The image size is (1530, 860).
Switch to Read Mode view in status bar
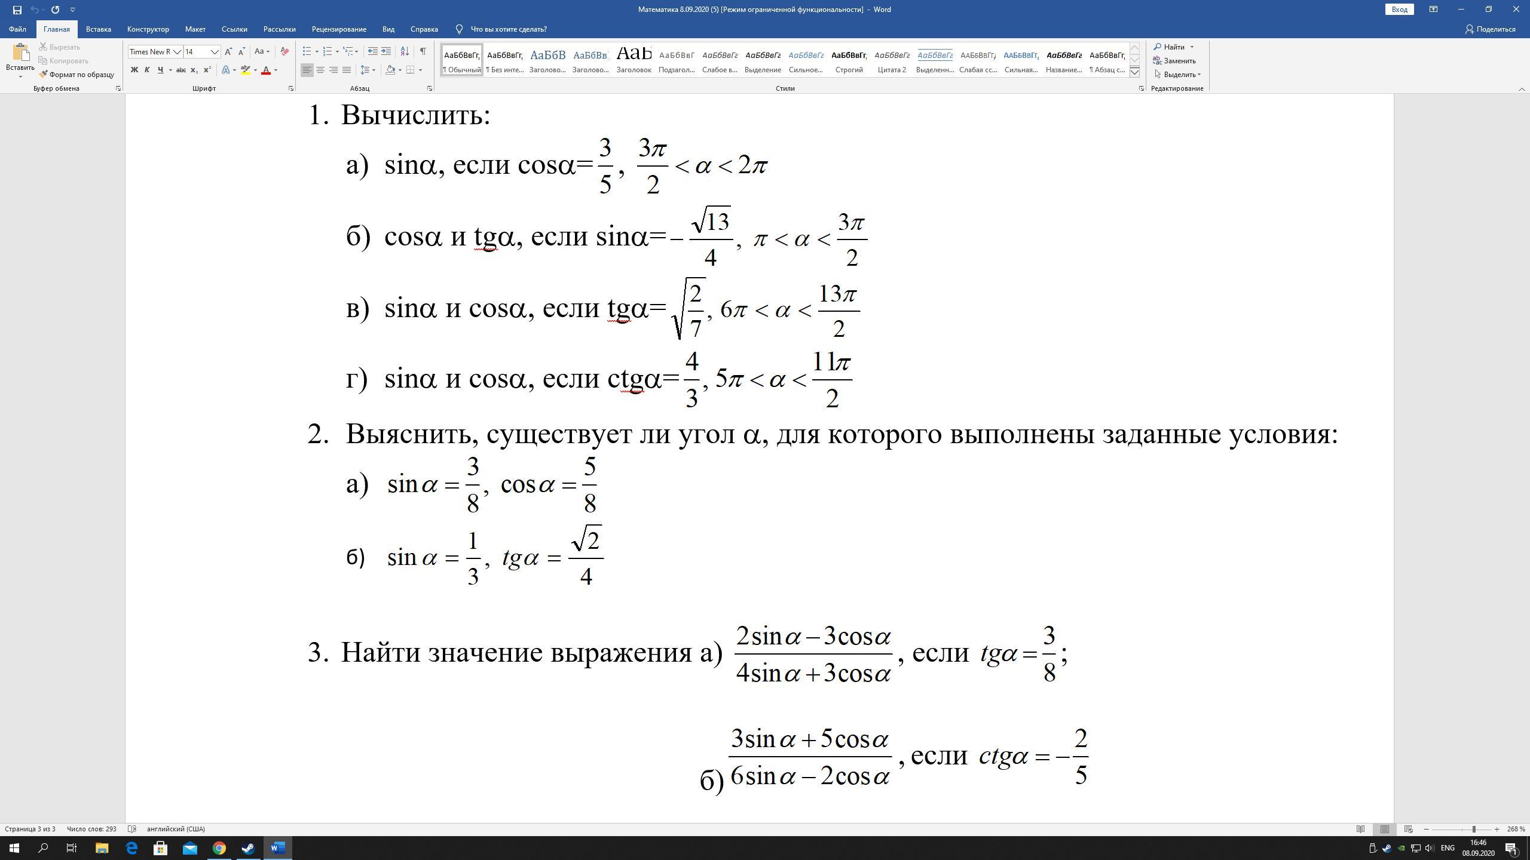click(x=1361, y=829)
